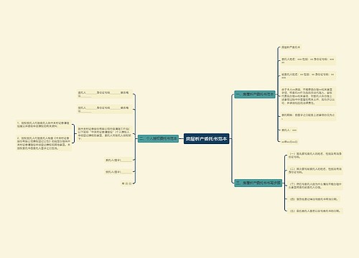Select sub-item 1 授权受托人 node at far left
This screenshot has width=359, height=258.
click(x=44, y=125)
